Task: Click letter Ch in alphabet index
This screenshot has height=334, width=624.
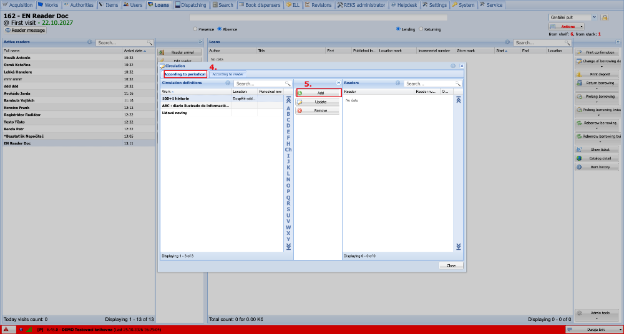Action: pyautogui.click(x=288, y=150)
